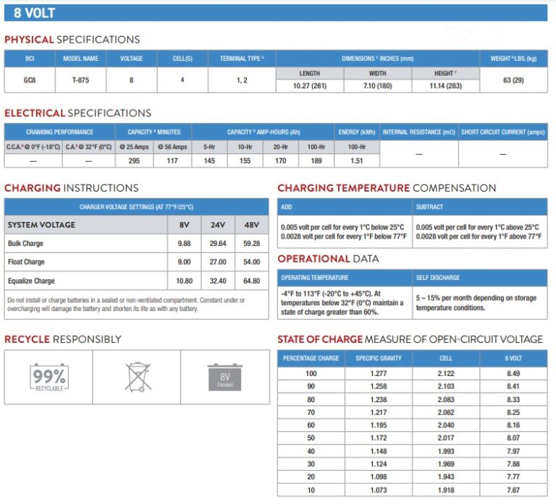Select the 8.07 open-circuit voltage value
Screen dimensions: 556x504
pos(513,437)
